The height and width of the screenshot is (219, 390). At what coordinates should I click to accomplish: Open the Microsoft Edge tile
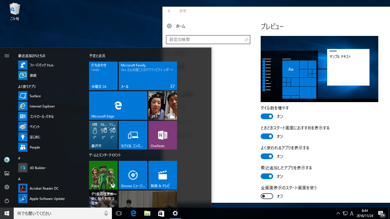tap(118, 106)
